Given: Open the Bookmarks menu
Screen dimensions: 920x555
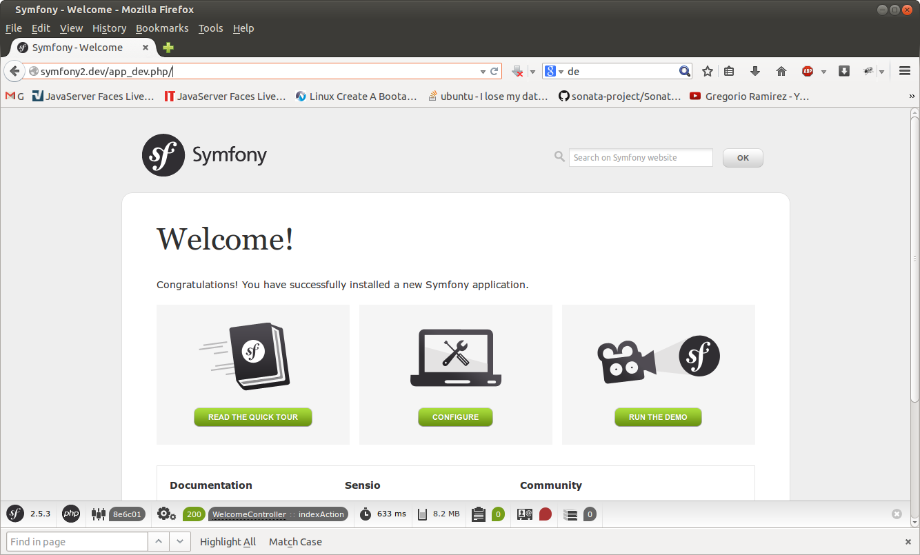Looking at the screenshot, I should coord(162,28).
